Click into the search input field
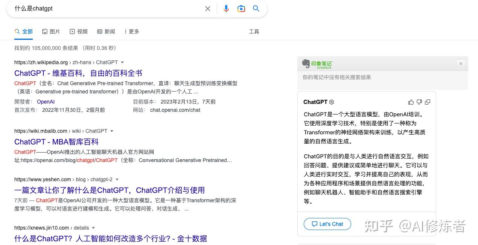Image resolution: width=478 pixels, height=245 pixels. (x=107, y=9)
